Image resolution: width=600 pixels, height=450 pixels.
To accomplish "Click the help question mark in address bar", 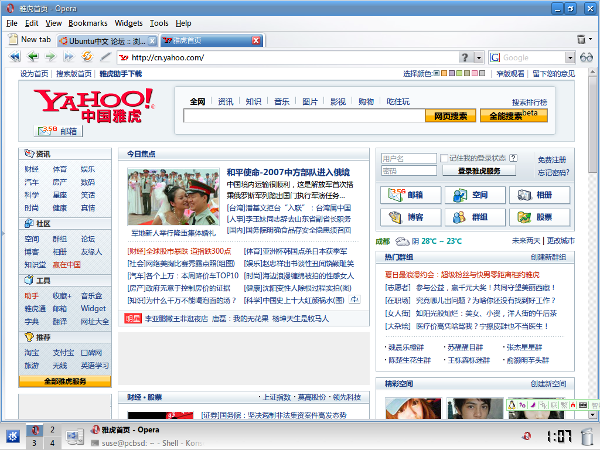I will pos(465,57).
